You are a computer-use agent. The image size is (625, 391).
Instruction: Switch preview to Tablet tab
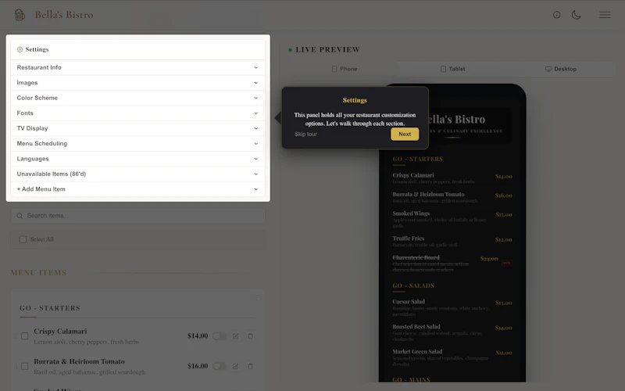453,69
